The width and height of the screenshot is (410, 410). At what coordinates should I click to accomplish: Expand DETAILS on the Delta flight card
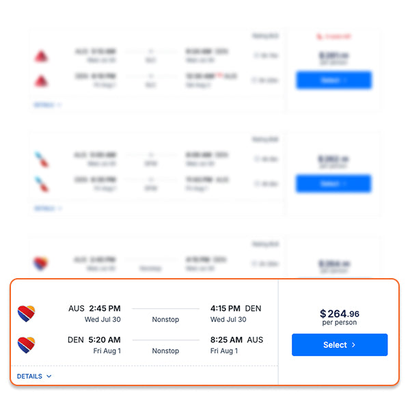click(x=47, y=105)
